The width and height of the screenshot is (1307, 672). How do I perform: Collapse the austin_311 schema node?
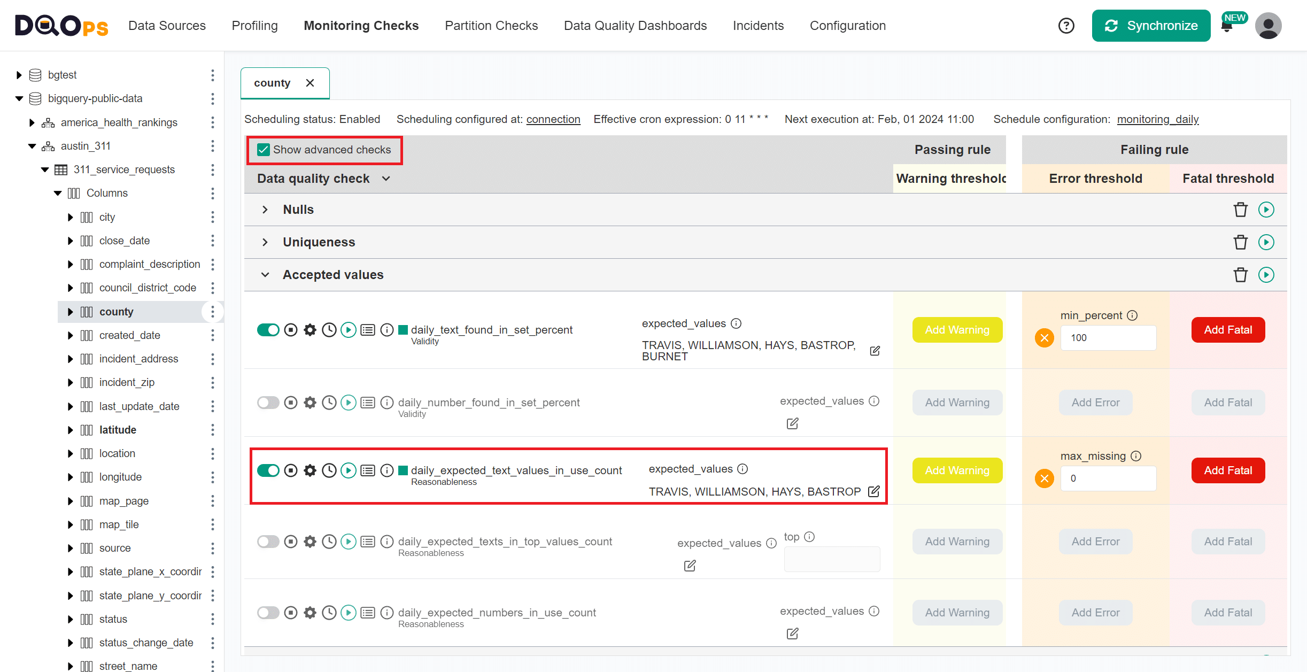tap(32, 146)
